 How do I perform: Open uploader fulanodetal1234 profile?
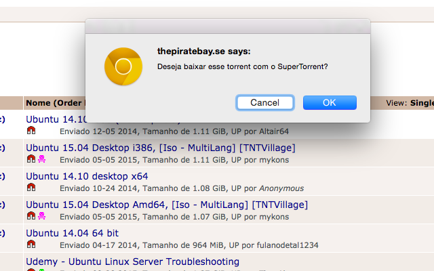click(x=288, y=245)
